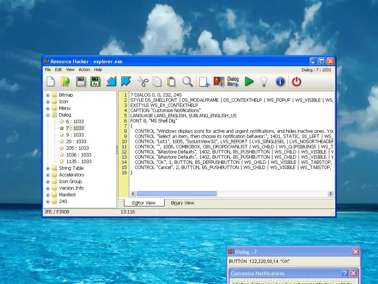Click the CAPTION "Customize Notifications" script line
378x284 pixels.
[165, 110]
